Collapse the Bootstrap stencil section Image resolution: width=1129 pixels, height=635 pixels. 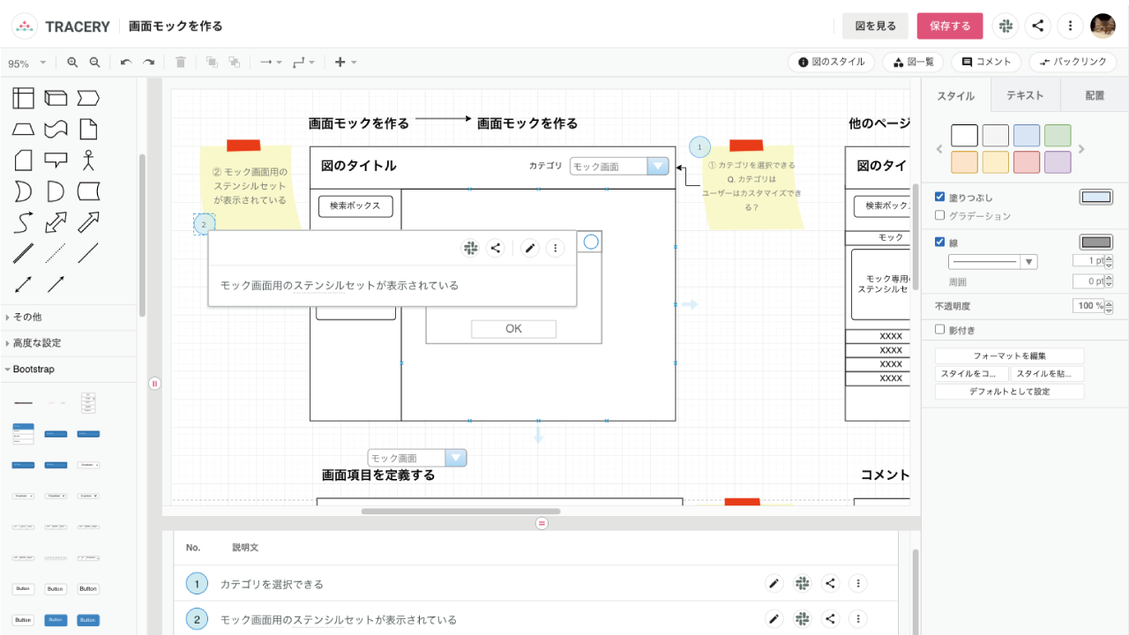[33, 369]
